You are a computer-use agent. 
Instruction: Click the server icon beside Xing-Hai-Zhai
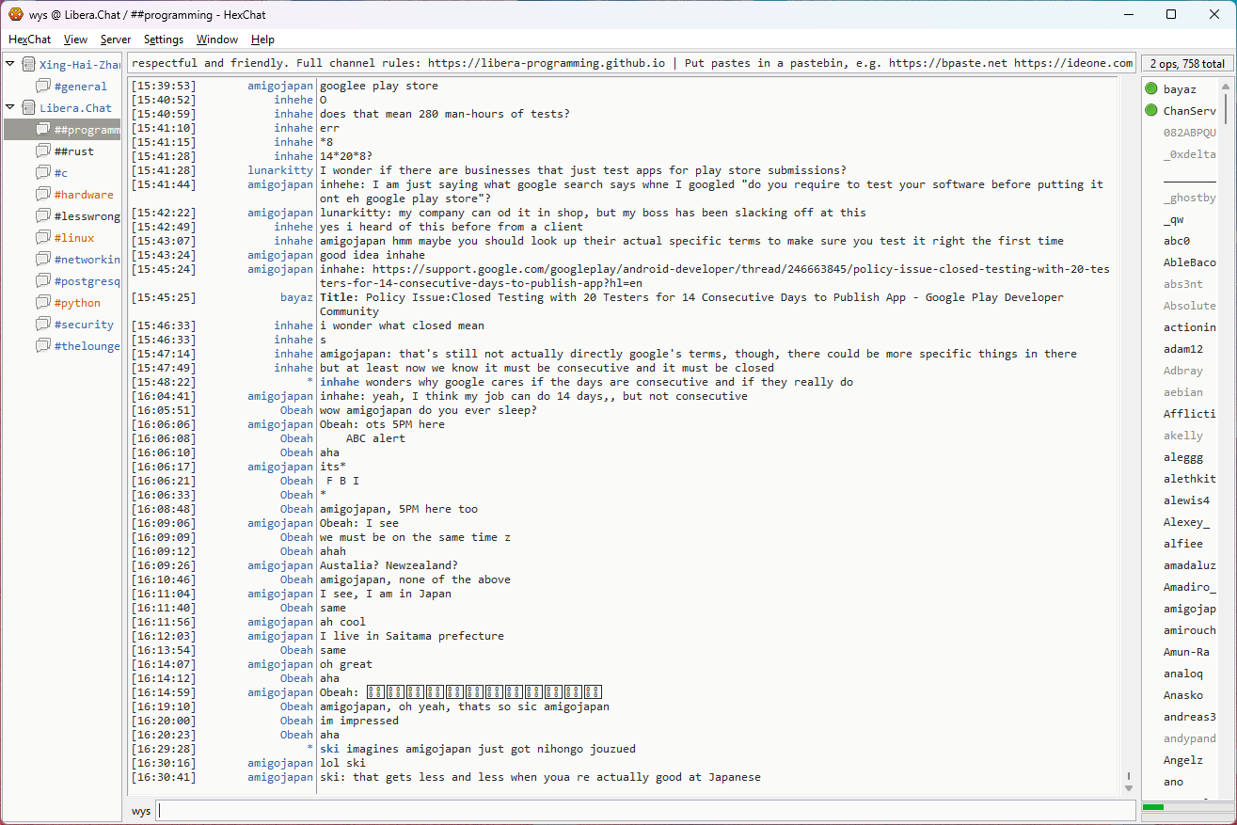coord(28,65)
